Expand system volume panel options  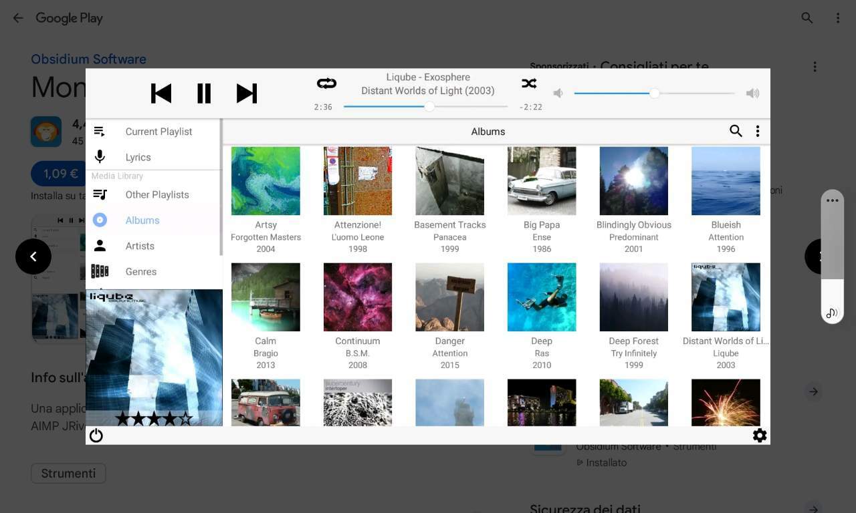point(832,200)
